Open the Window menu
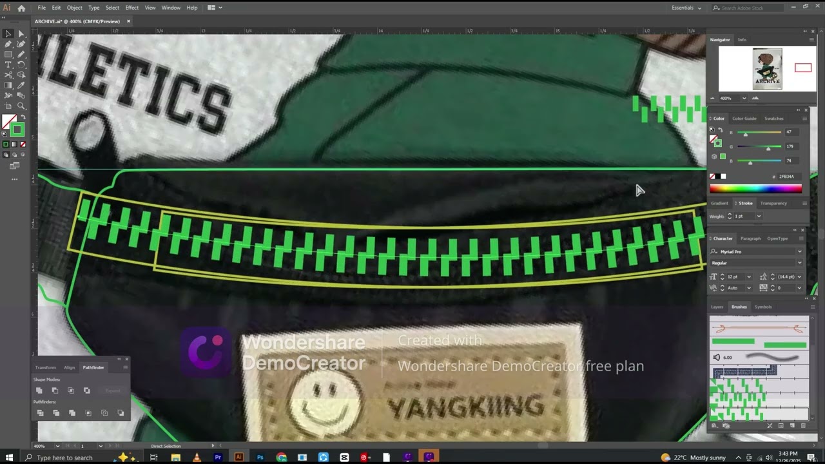 171,8
